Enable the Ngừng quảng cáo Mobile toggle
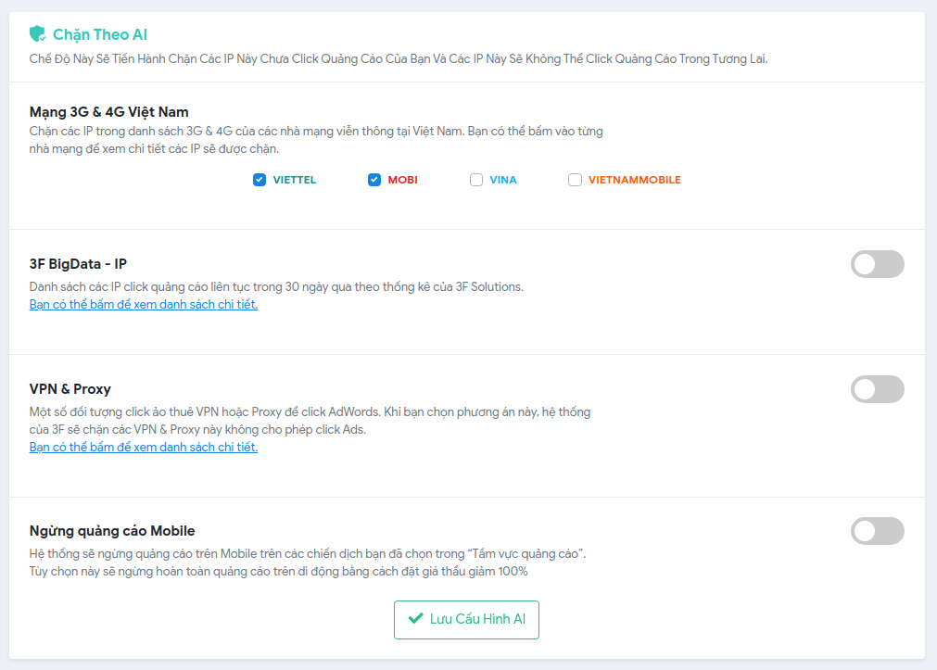This screenshot has width=937, height=670. tap(878, 531)
